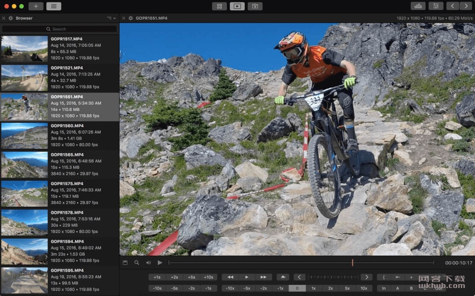Play video using transport bar play icon

click(x=160, y=263)
